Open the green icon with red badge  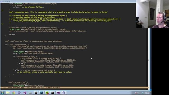click(47, 93)
